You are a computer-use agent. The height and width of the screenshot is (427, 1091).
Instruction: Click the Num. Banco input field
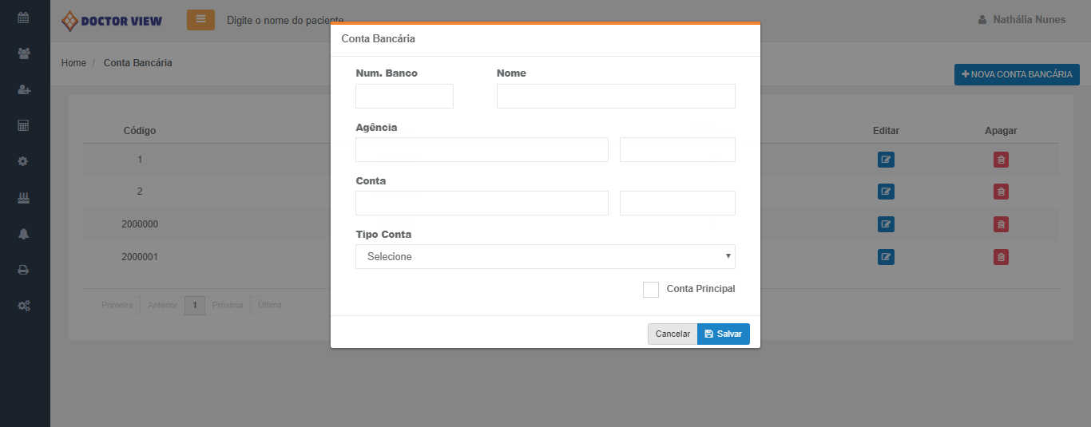click(404, 97)
